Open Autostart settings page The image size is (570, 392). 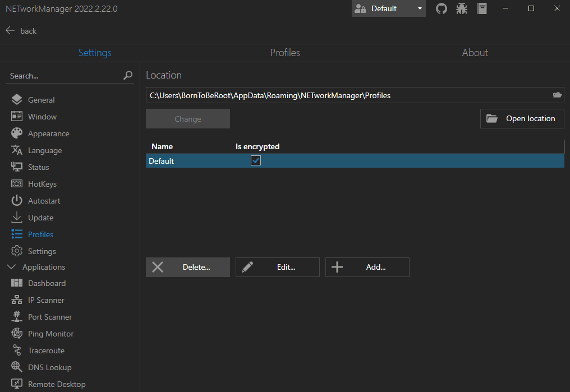coord(44,201)
